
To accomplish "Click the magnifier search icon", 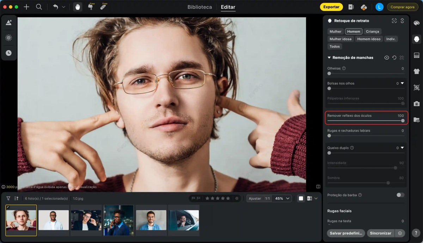I will click(x=39, y=7).
